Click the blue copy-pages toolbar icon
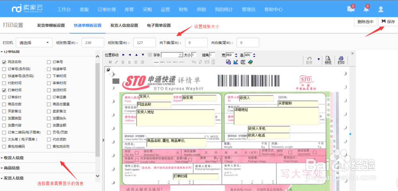The height and width of the screenshot is (191, 398). pos(228,62)
